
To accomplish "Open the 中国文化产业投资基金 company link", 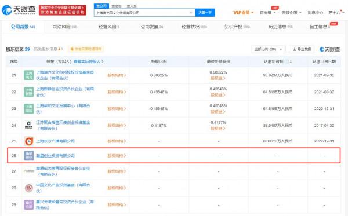I will pos(63,188).
